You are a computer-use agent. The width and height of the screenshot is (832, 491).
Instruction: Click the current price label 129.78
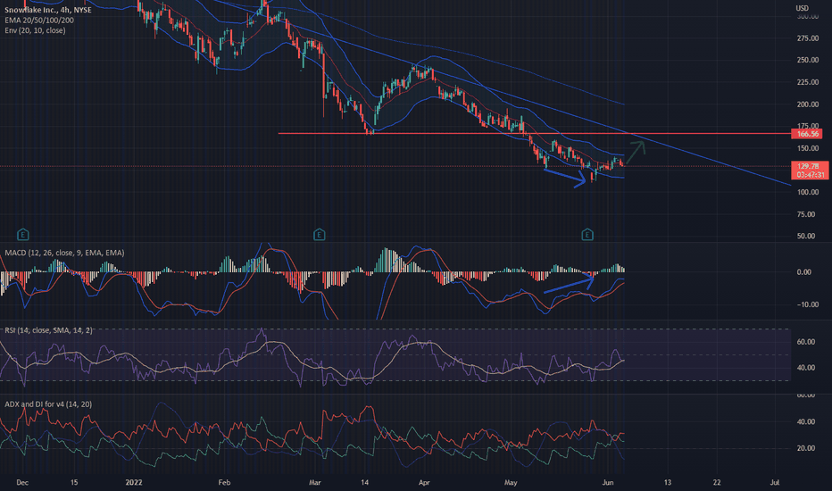[x=809, y=166]
